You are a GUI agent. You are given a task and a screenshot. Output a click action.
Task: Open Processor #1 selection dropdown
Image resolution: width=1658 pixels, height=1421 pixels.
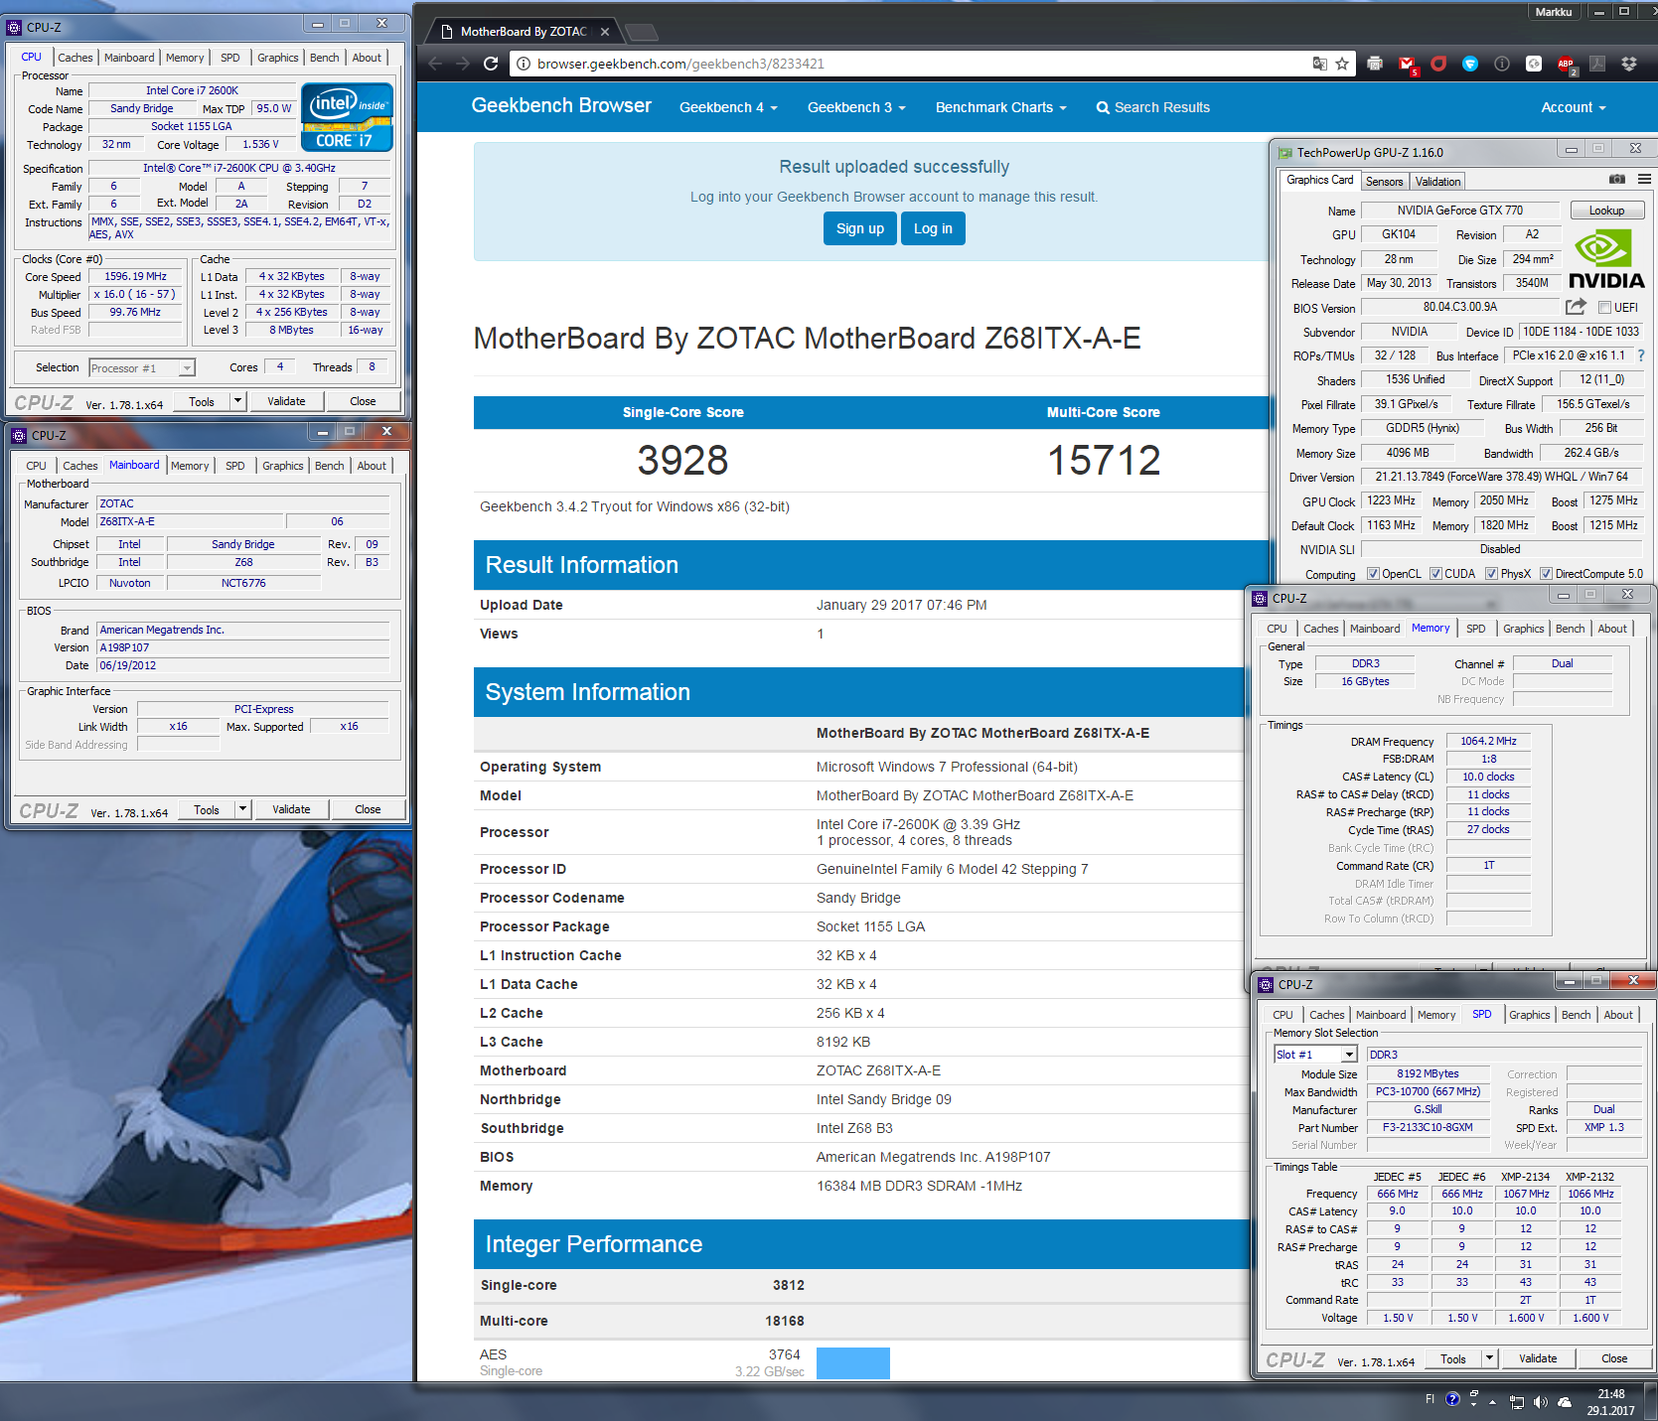click(x=187, y=368)
